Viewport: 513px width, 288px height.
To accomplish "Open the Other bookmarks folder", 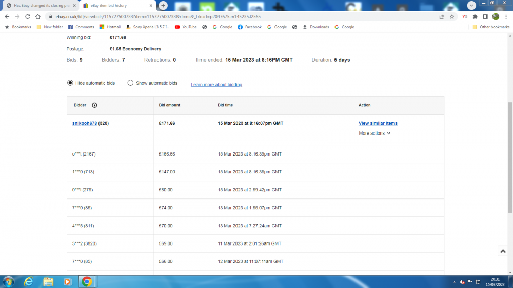I will tap(491, 27).
